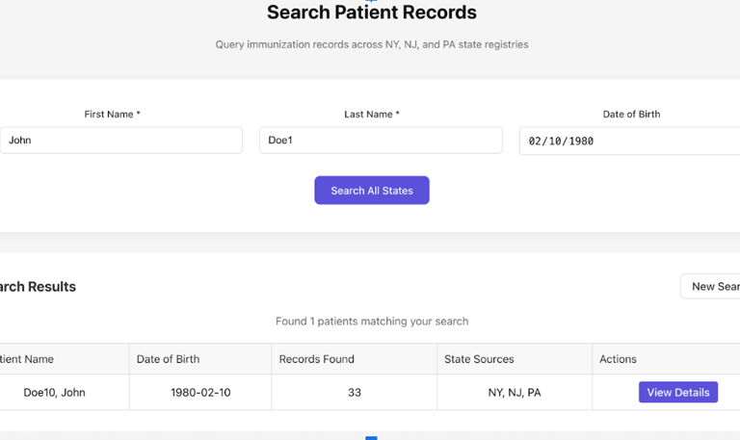Select the Records Found column header
Screen dimensions: 740x440
click(x=316, y=359)
